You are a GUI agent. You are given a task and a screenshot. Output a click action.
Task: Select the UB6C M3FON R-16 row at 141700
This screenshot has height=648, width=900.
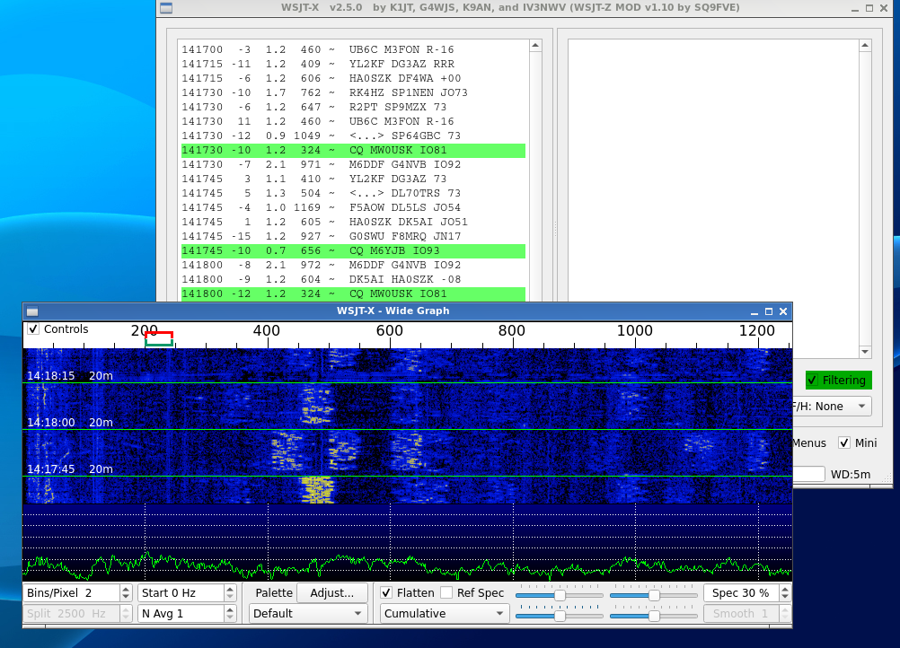tap(353, 50)
